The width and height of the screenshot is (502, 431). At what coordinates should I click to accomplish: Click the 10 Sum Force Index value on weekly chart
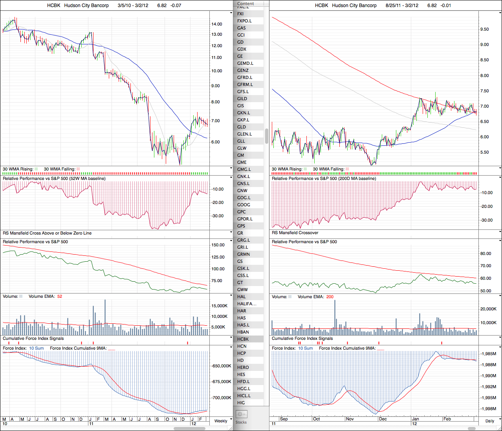pyautogui.click(x=37, y=348)
